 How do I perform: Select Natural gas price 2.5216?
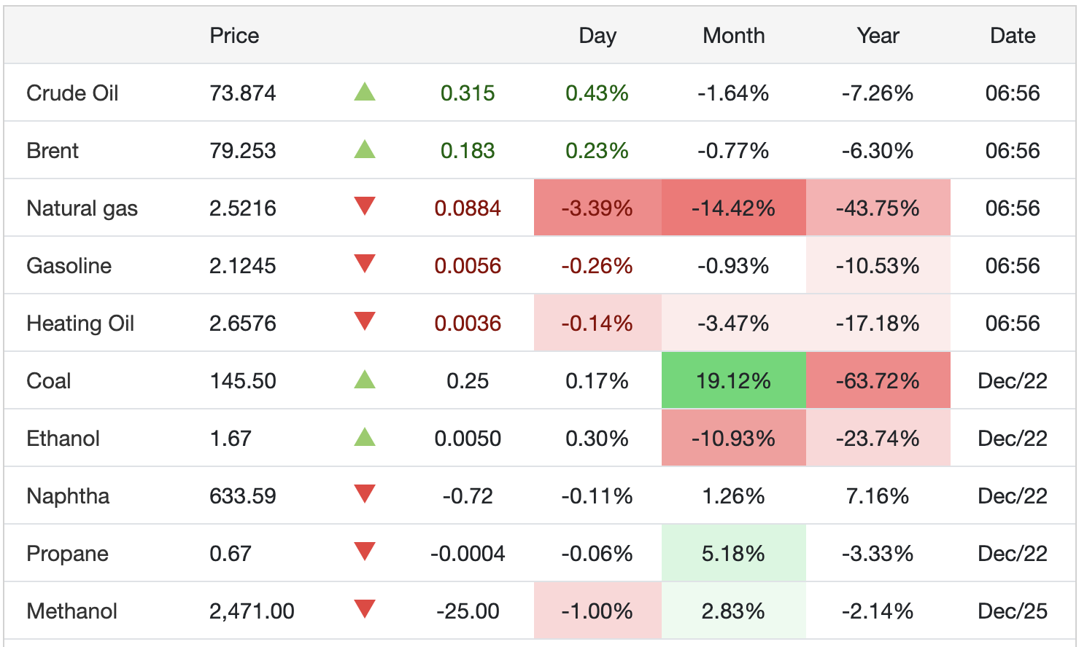point(243,208)
